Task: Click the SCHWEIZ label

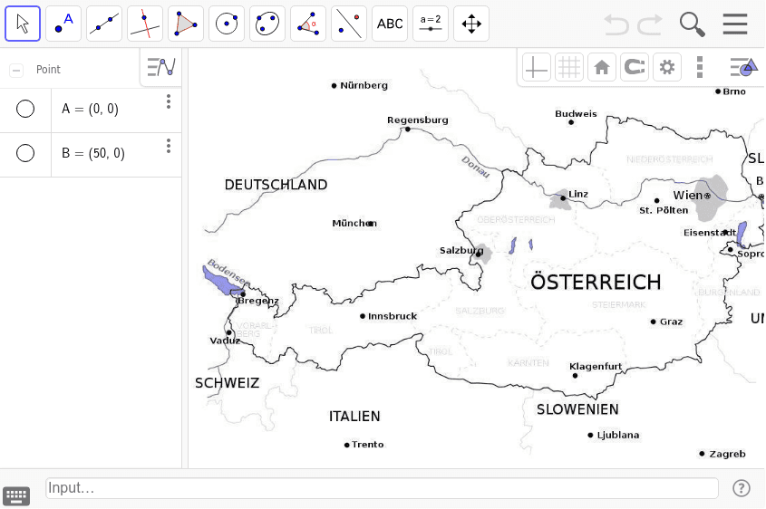Action: (x=228, y=383)
